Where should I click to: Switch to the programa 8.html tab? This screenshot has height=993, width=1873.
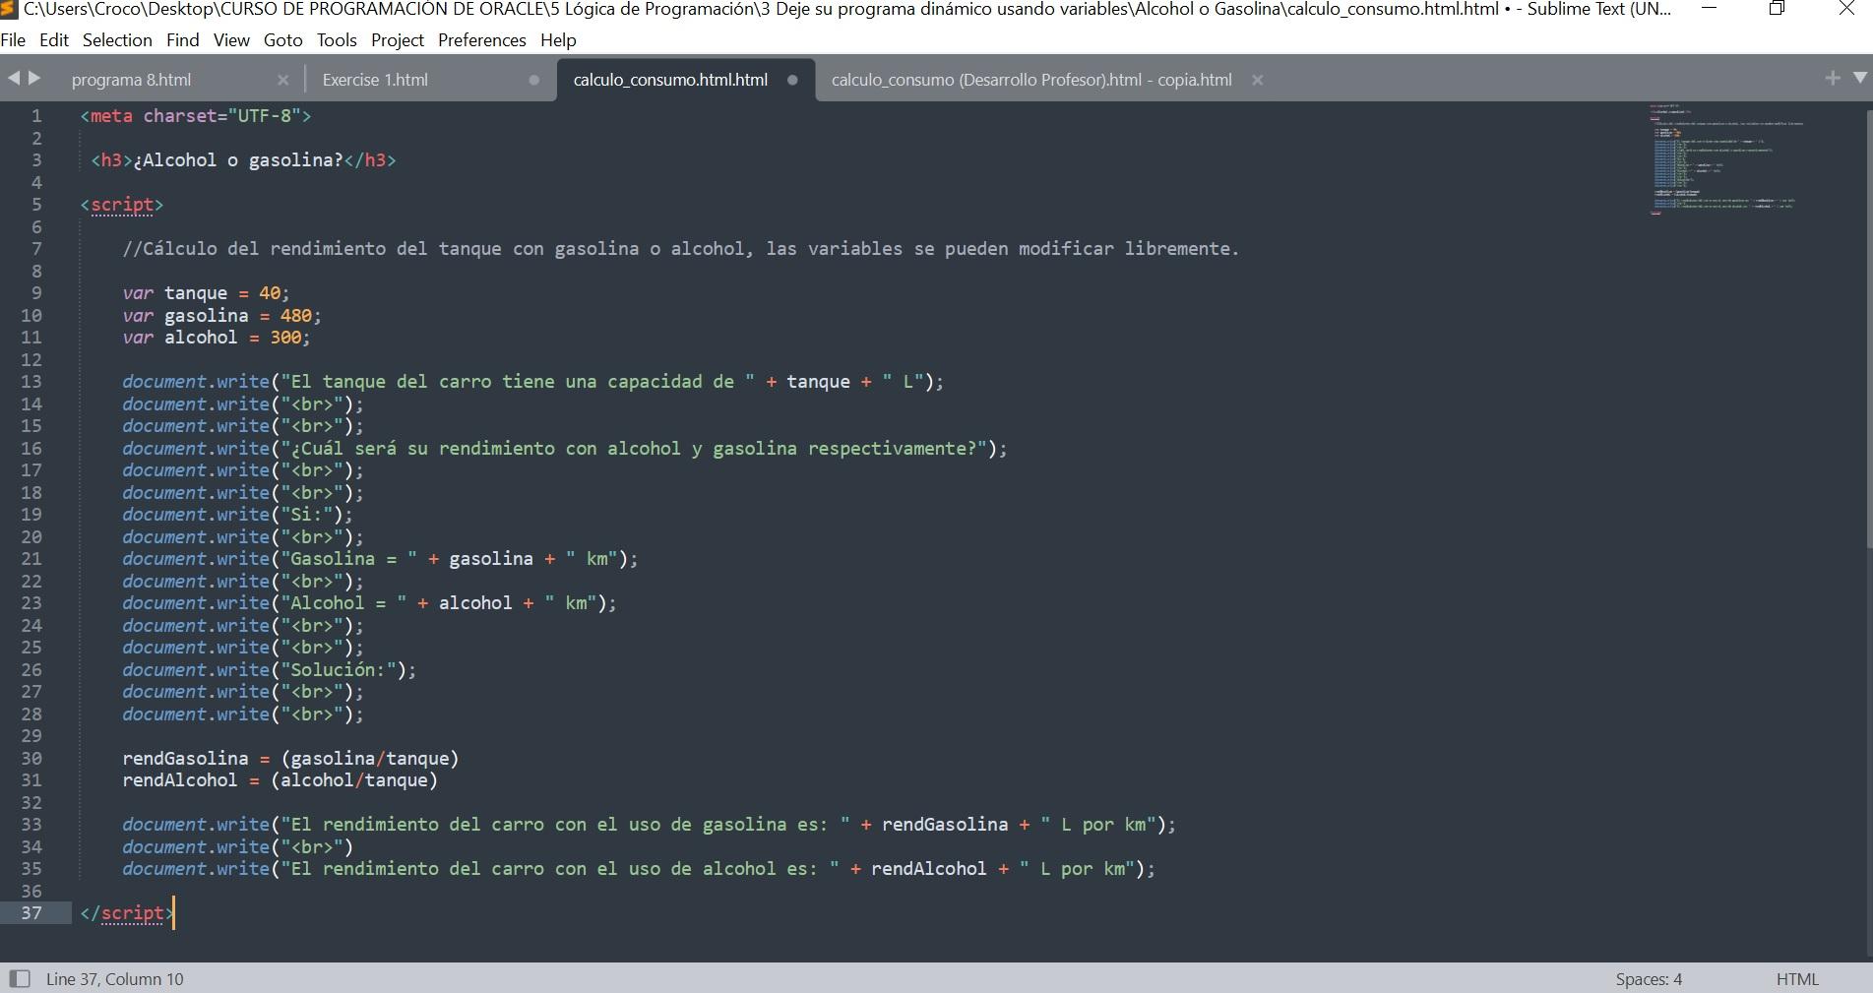(132, 80)
